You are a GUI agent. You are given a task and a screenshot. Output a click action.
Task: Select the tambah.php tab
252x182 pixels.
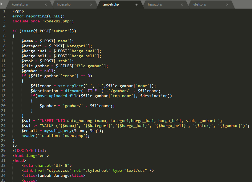click(x=111, y=4)
